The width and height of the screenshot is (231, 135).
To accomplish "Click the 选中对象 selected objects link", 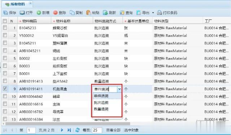I will 131,130.
